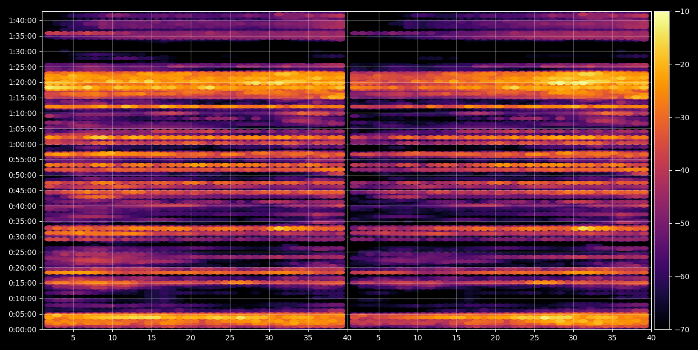Click the −20 colorbar tick label
The image size is (698, 350).
[682, 64]
